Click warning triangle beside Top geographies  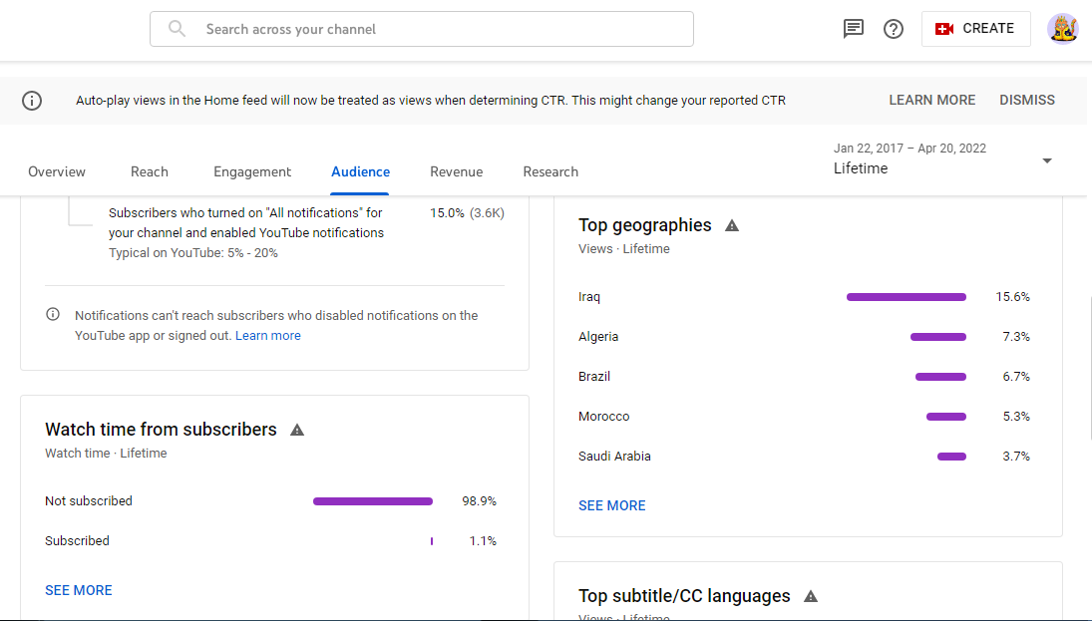(732, 225)
